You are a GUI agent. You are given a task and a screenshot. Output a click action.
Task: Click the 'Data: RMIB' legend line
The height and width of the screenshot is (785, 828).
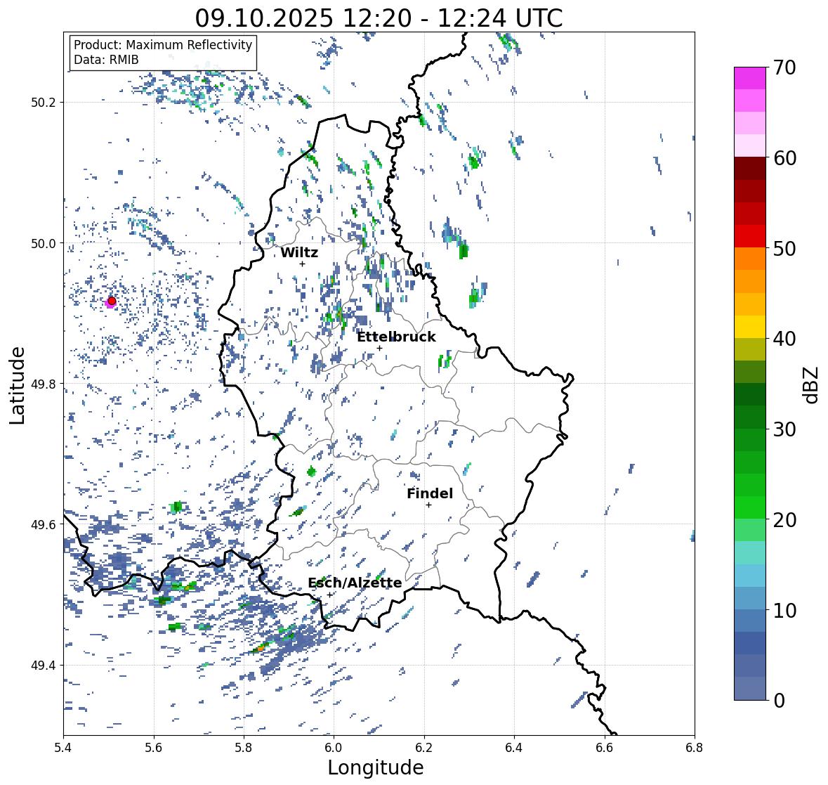tap(106, 60)
